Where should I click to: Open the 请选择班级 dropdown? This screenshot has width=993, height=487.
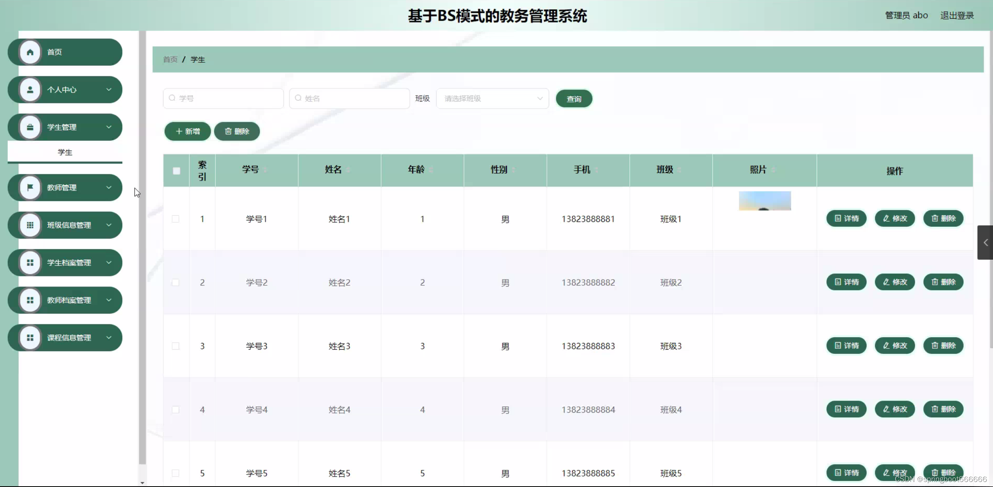pyautogui.click(x=492, y=98)
